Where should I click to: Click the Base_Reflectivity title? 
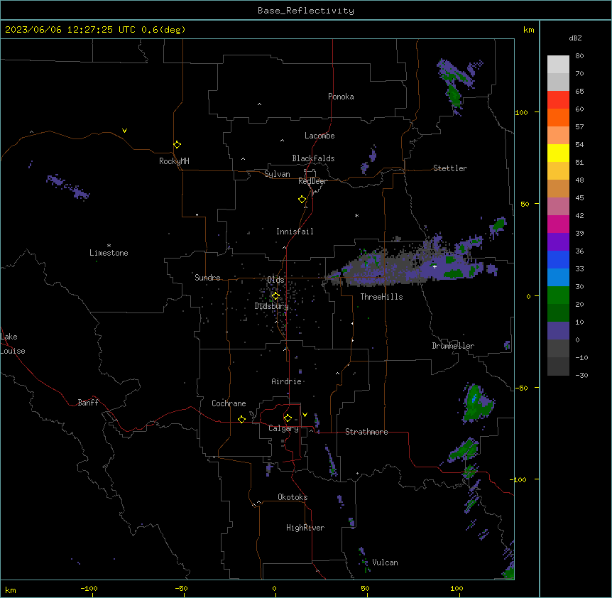(x=306, y=11)
